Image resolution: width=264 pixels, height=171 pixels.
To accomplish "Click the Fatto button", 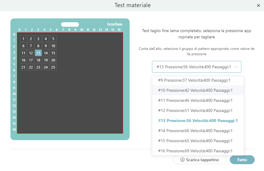I will (x=242, y=160).
